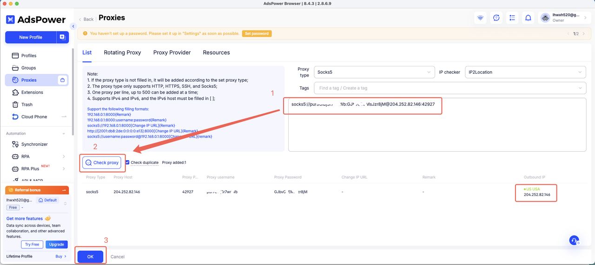Image resolution: width=595 pixels, height=265 pixels.
Task: Open the notifications bell
Action: [x=528, y=18]
